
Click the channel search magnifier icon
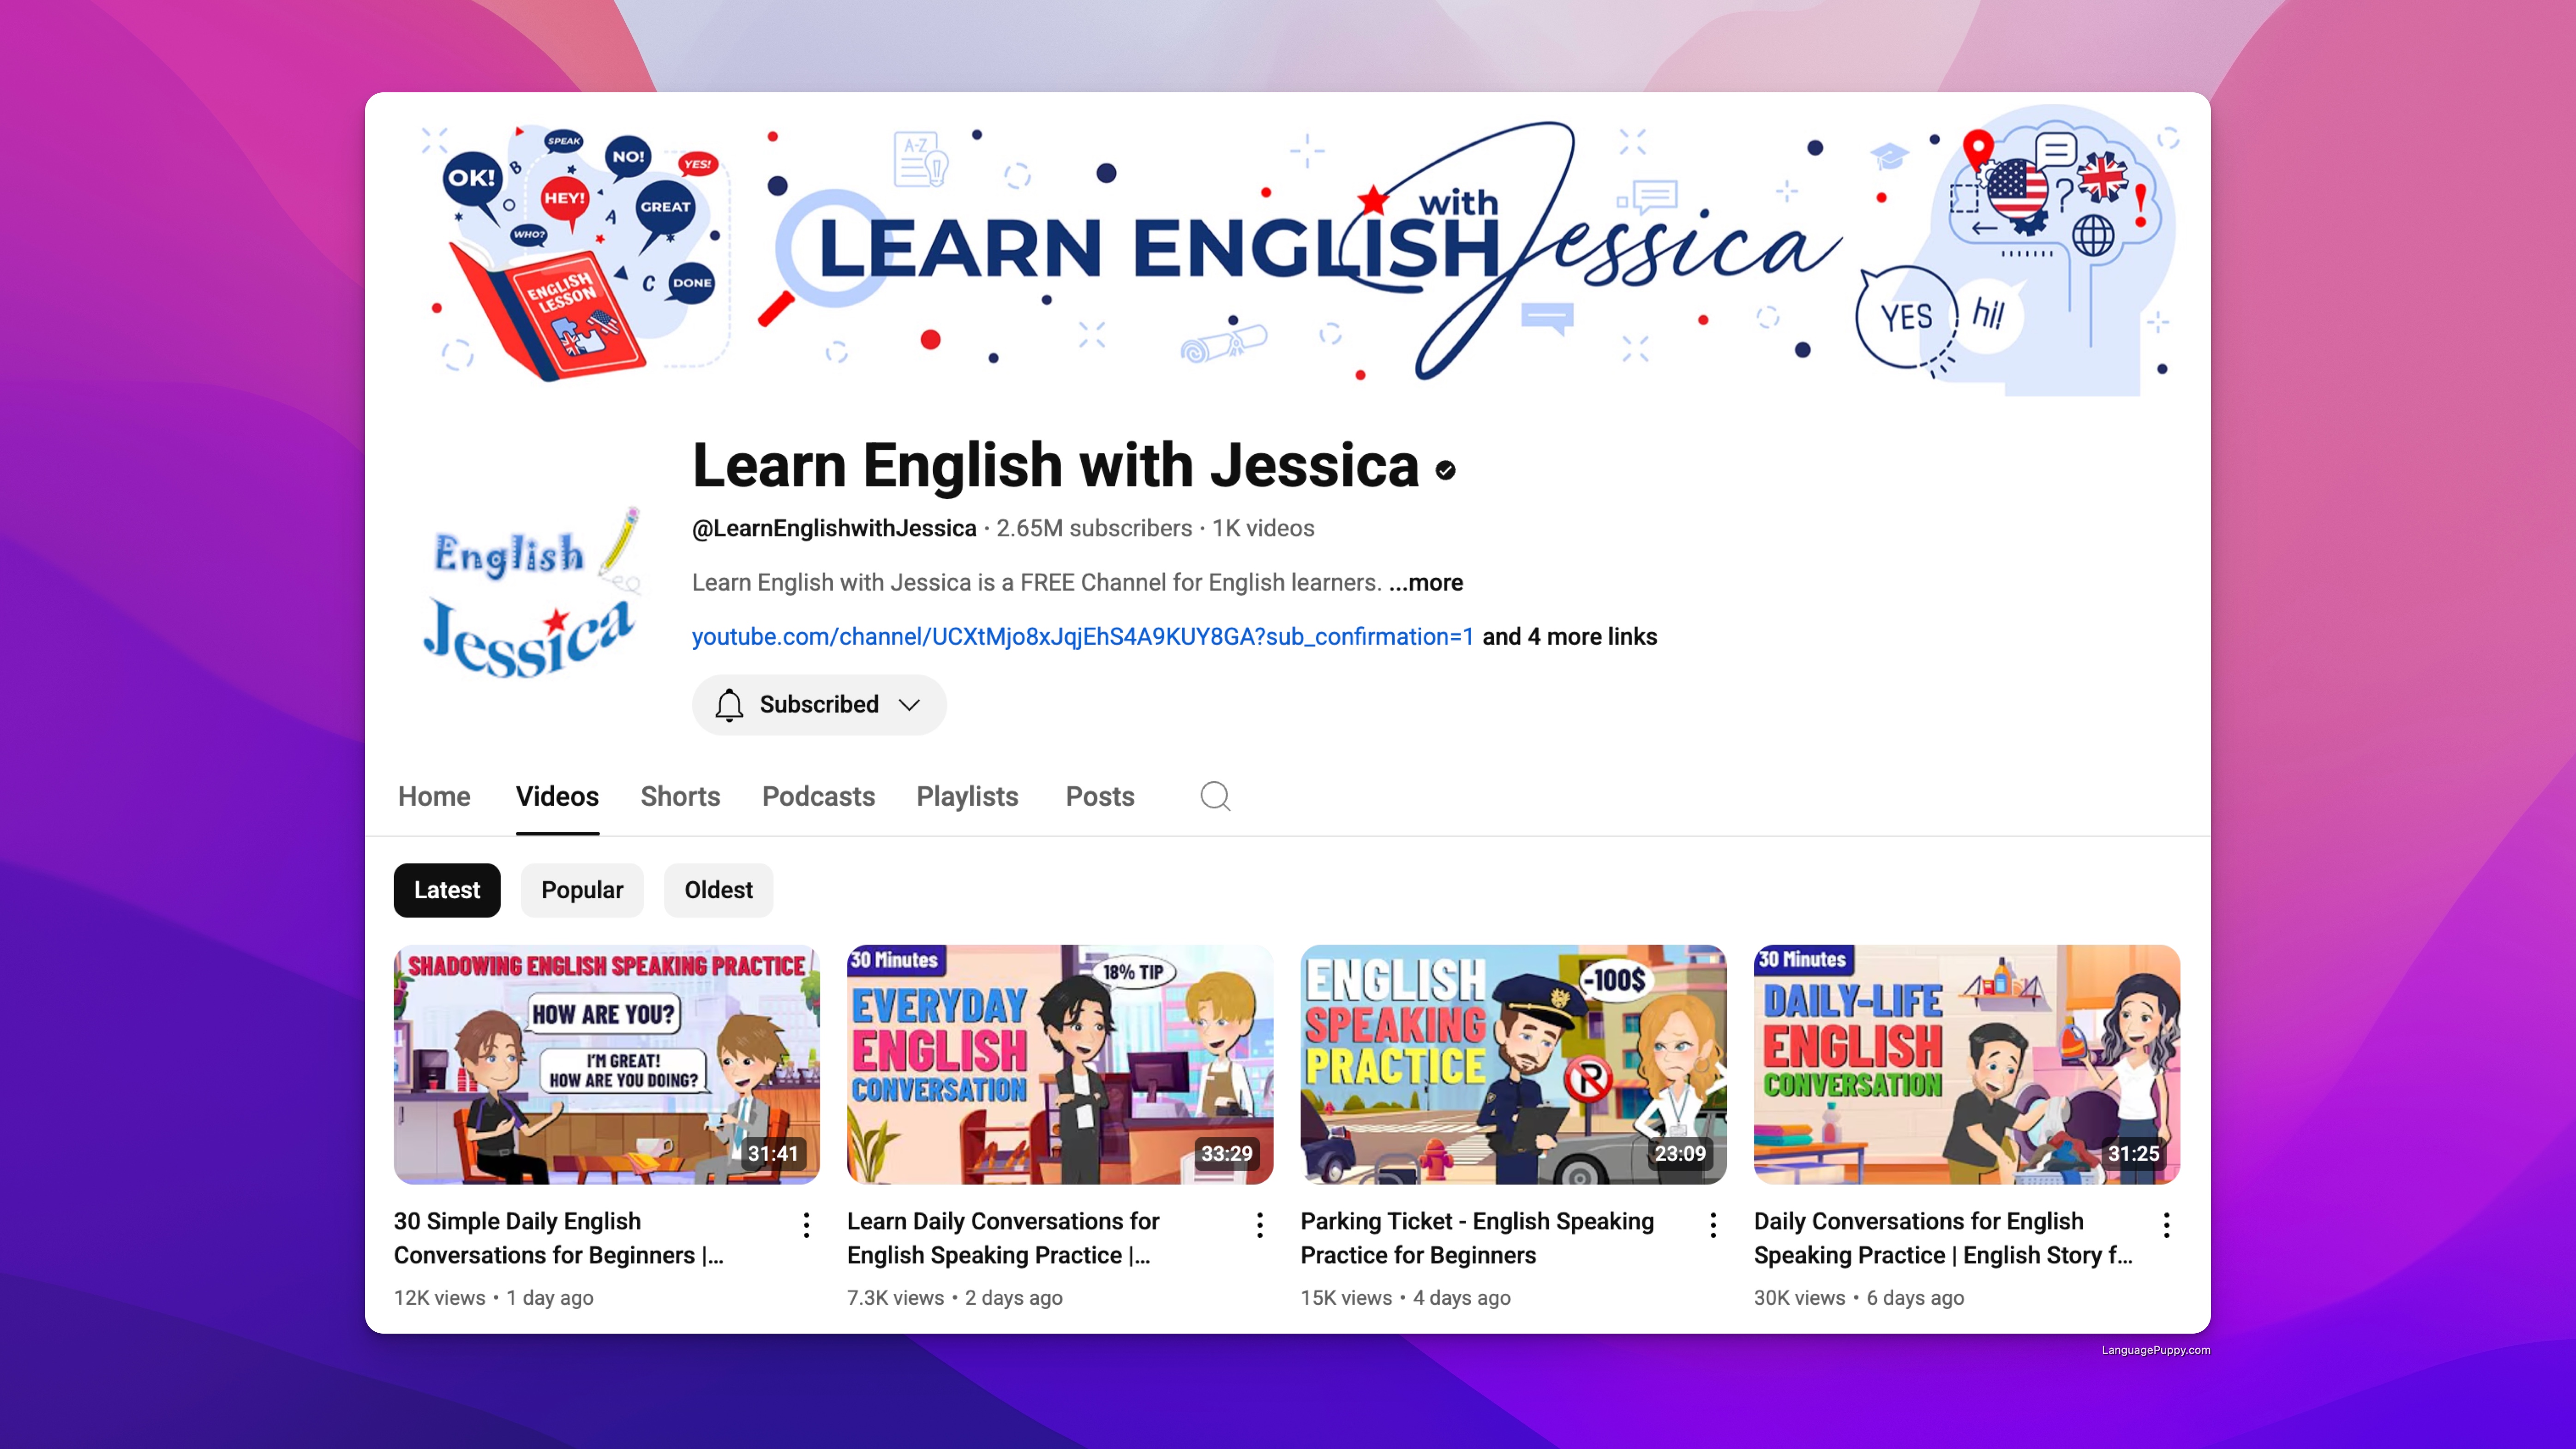[x=1215, y=796]
